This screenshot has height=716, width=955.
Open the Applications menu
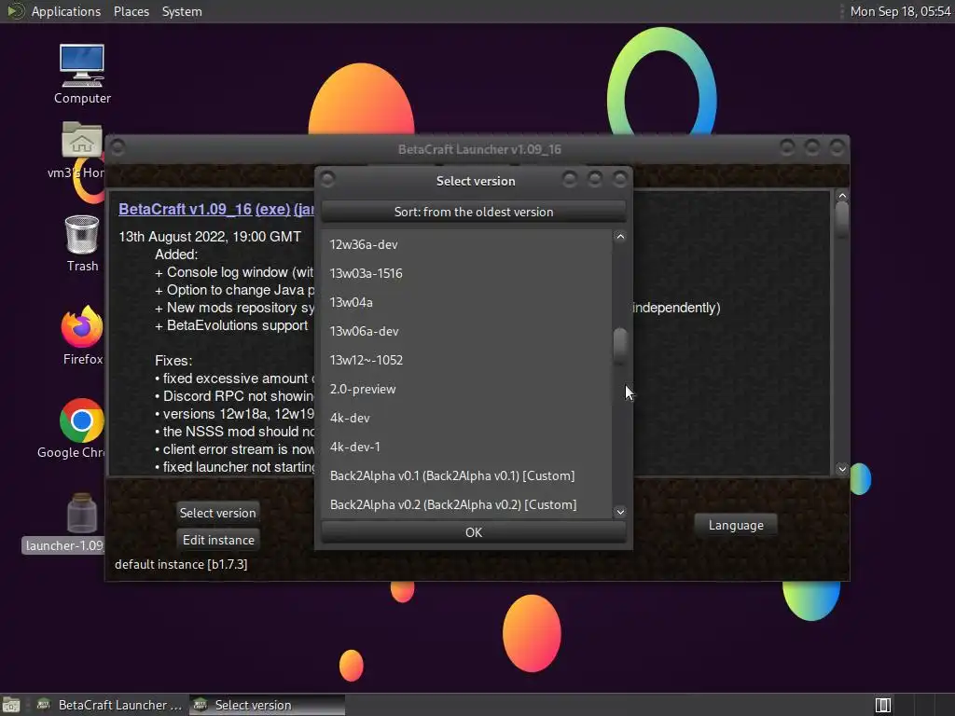tap(66, 11)
